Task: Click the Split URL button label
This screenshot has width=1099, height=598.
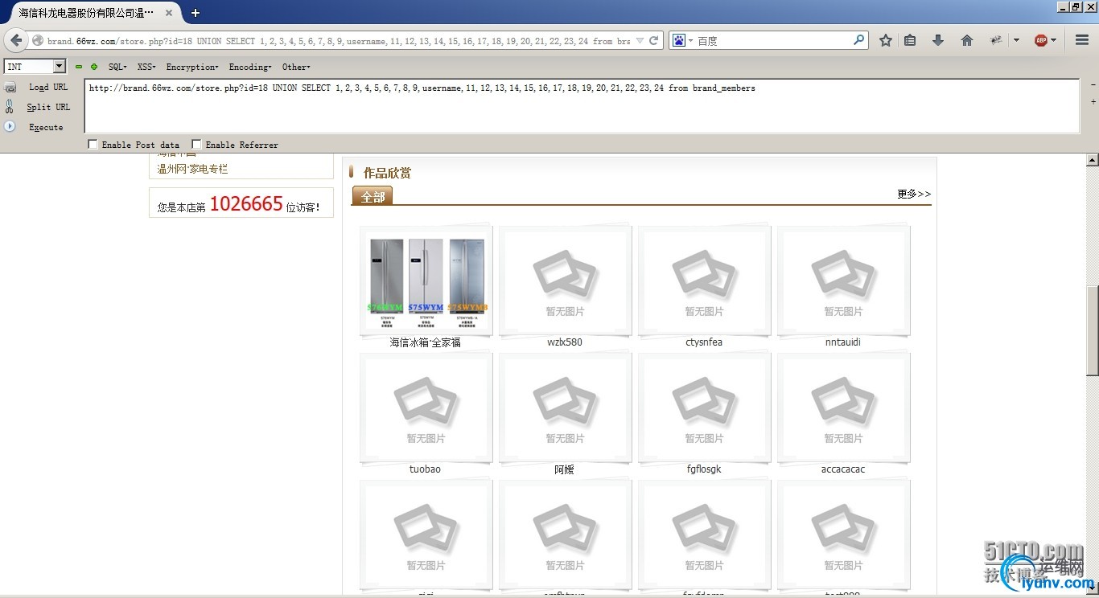Action: [48, 107]
